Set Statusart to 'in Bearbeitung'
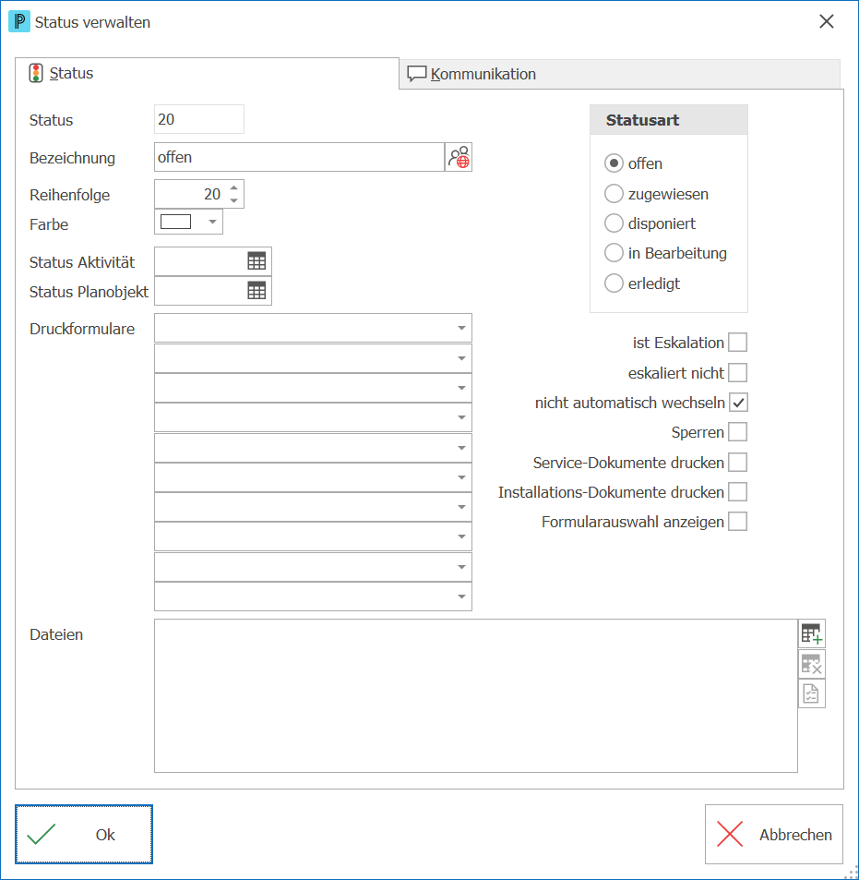859x880 pixels. [x=614, y=253]
